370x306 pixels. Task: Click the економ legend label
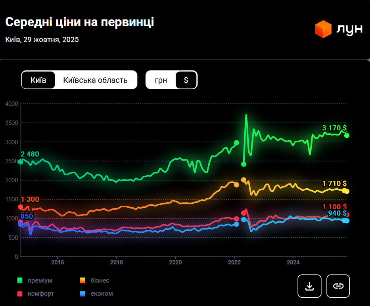(102, 294)
